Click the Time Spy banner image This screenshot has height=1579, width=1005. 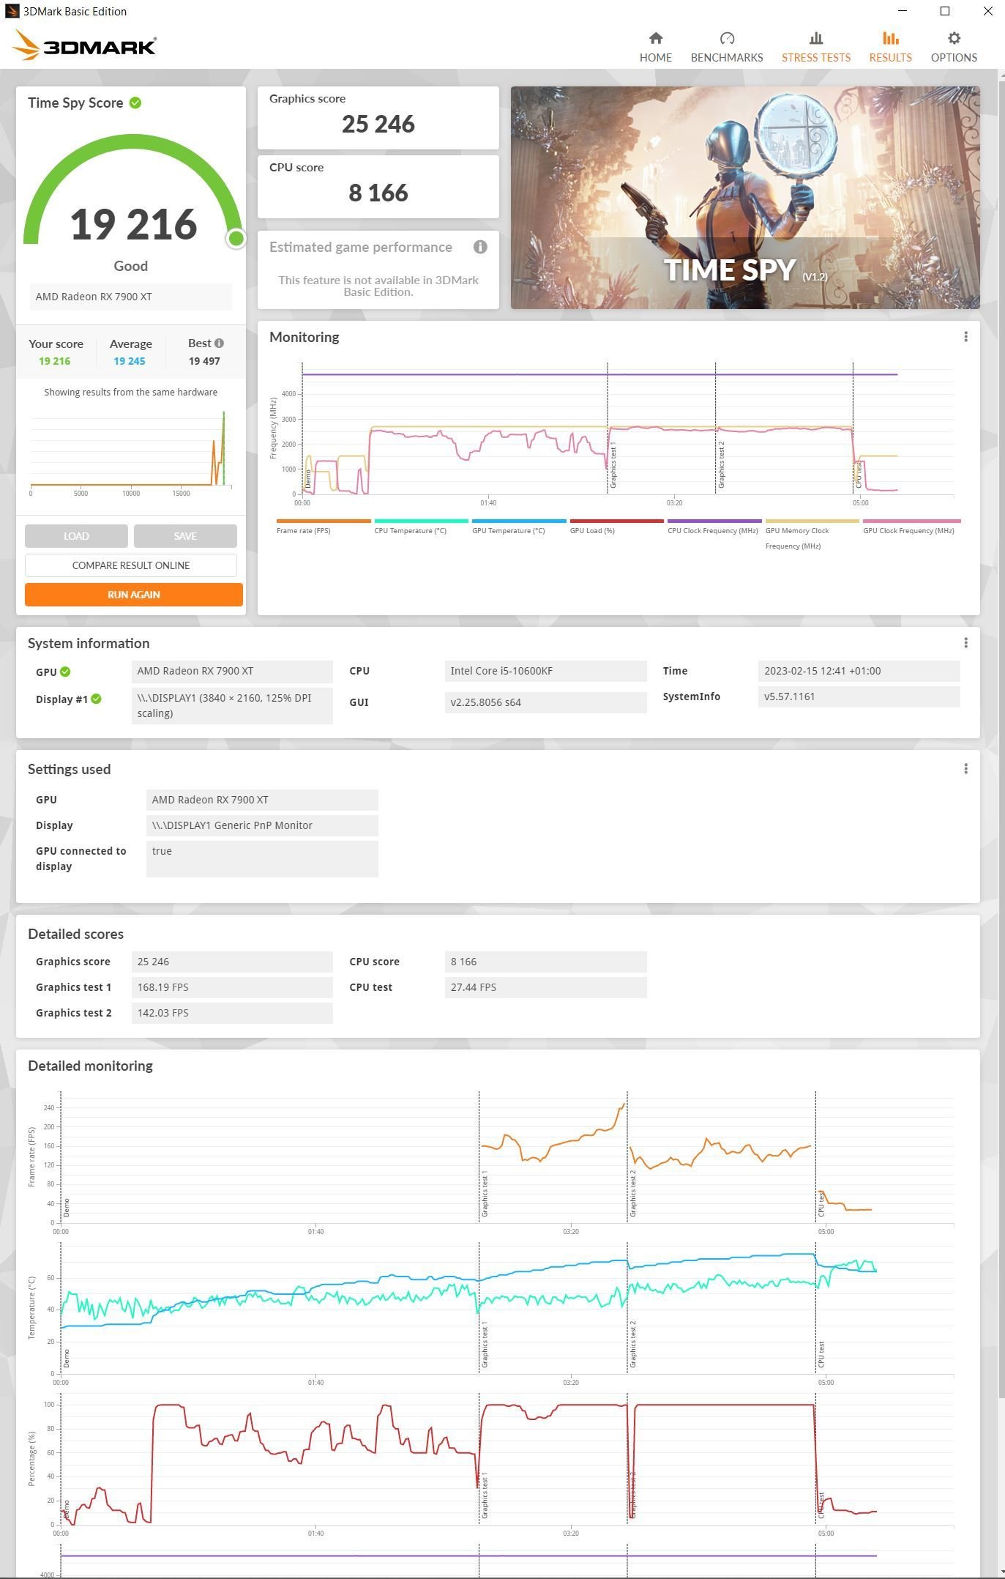[x=744, y=198]
